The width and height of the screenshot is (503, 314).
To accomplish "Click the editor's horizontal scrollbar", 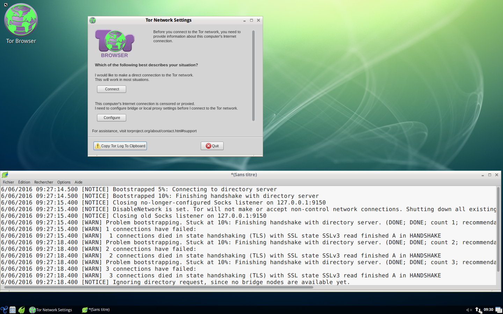I will (159, 287).
